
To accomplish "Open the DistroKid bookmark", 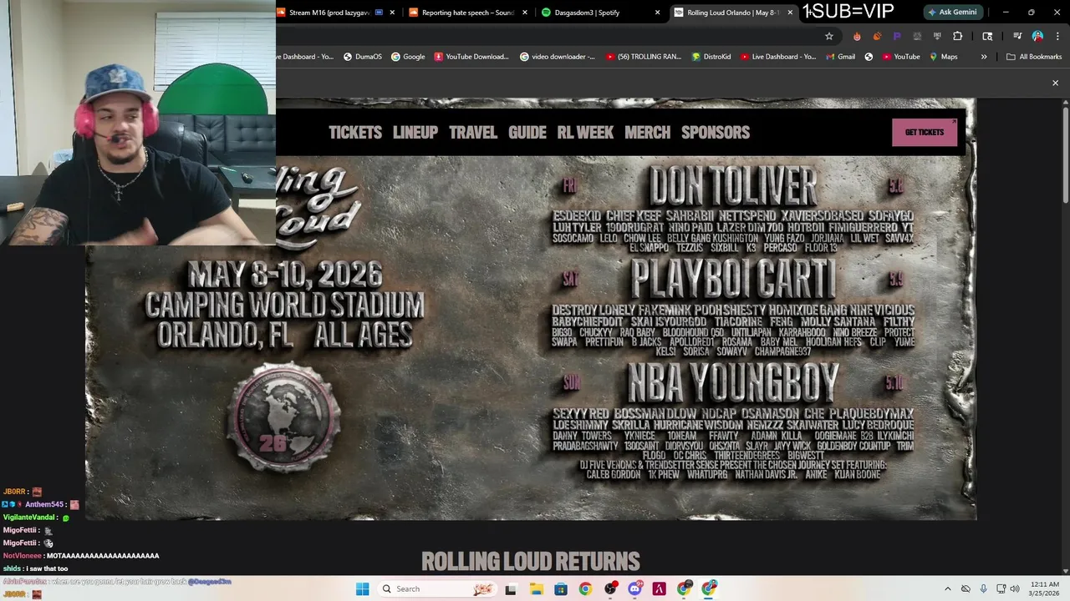I will click(711, 57).
